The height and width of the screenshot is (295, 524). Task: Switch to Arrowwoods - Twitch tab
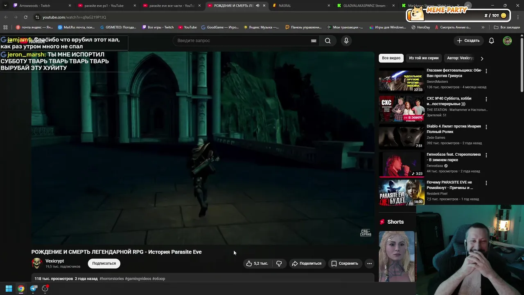(x=41, y=6)
